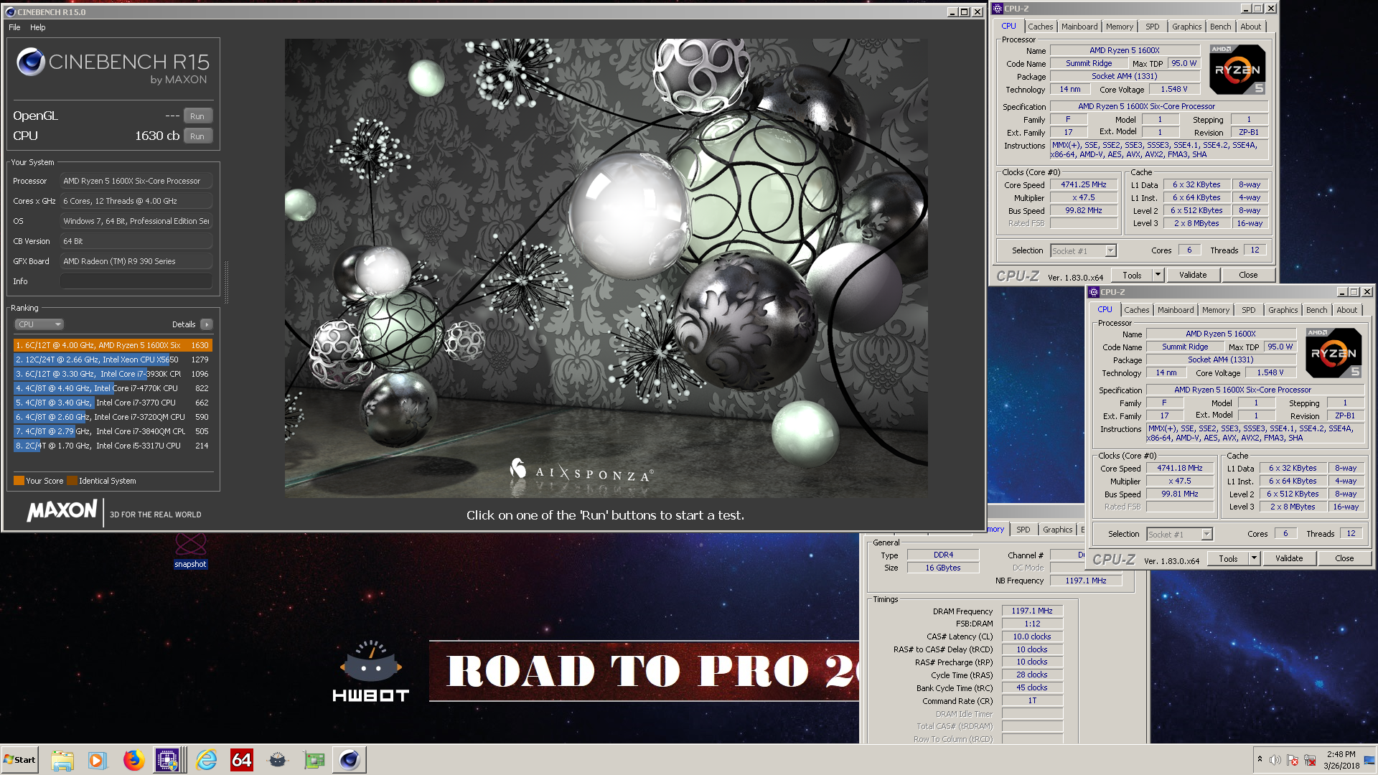This screenshot has width=1378, height=775.
Task: Open Caches tab in upper CPU-Z window
Action: pyautogui.click(x=1040, y=27)
